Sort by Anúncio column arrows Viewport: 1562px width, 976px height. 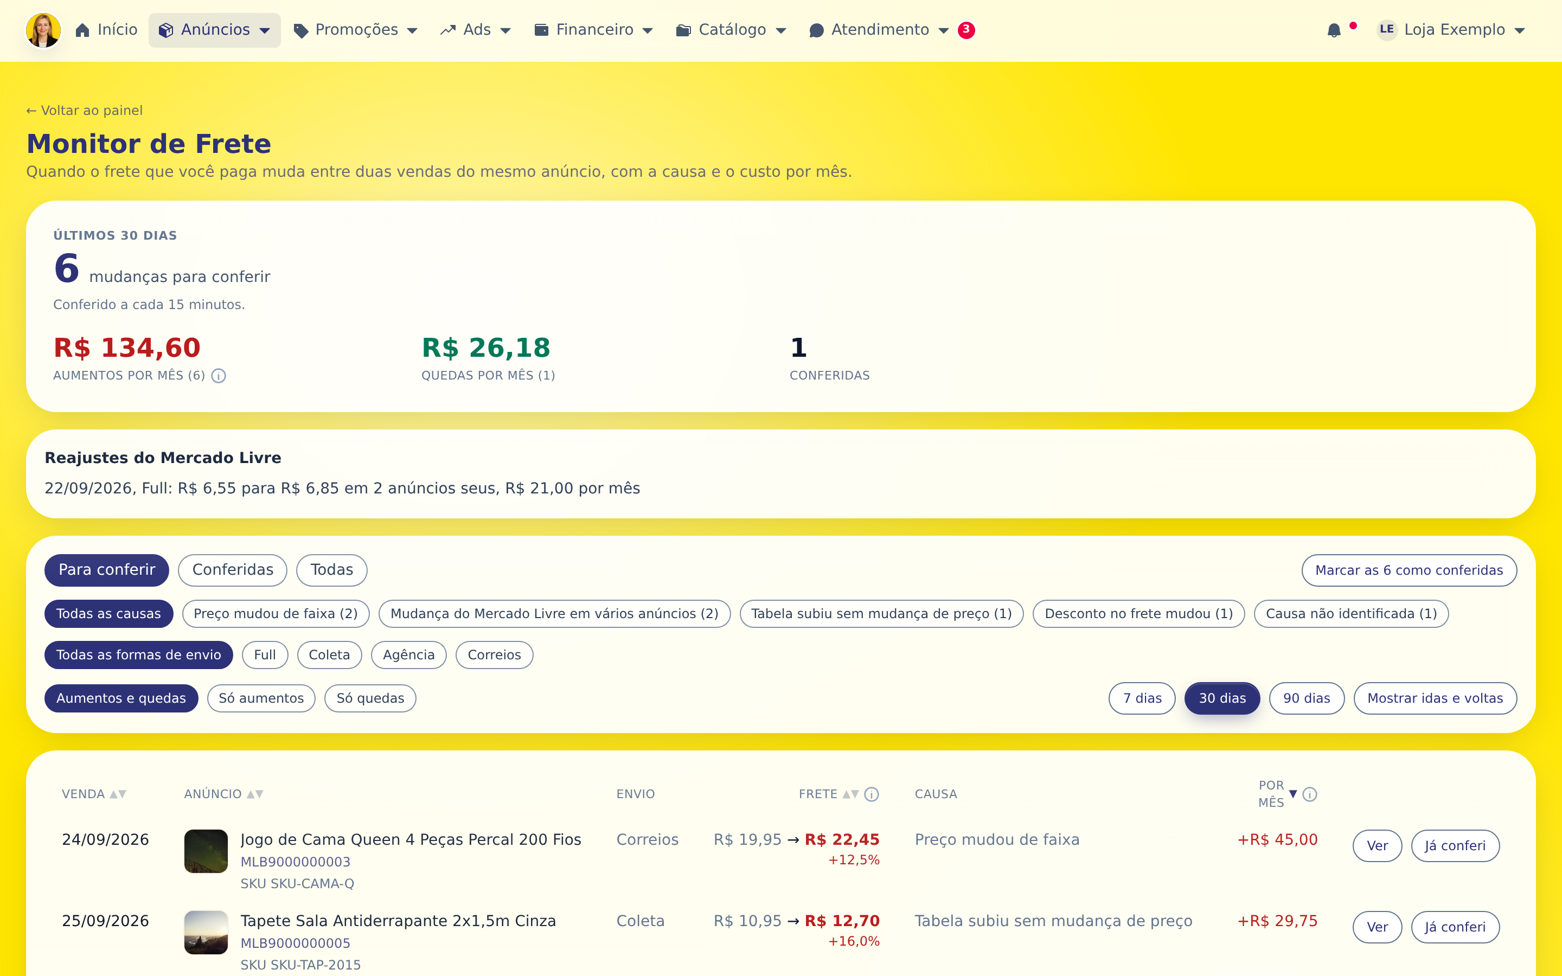coord(255,794)
